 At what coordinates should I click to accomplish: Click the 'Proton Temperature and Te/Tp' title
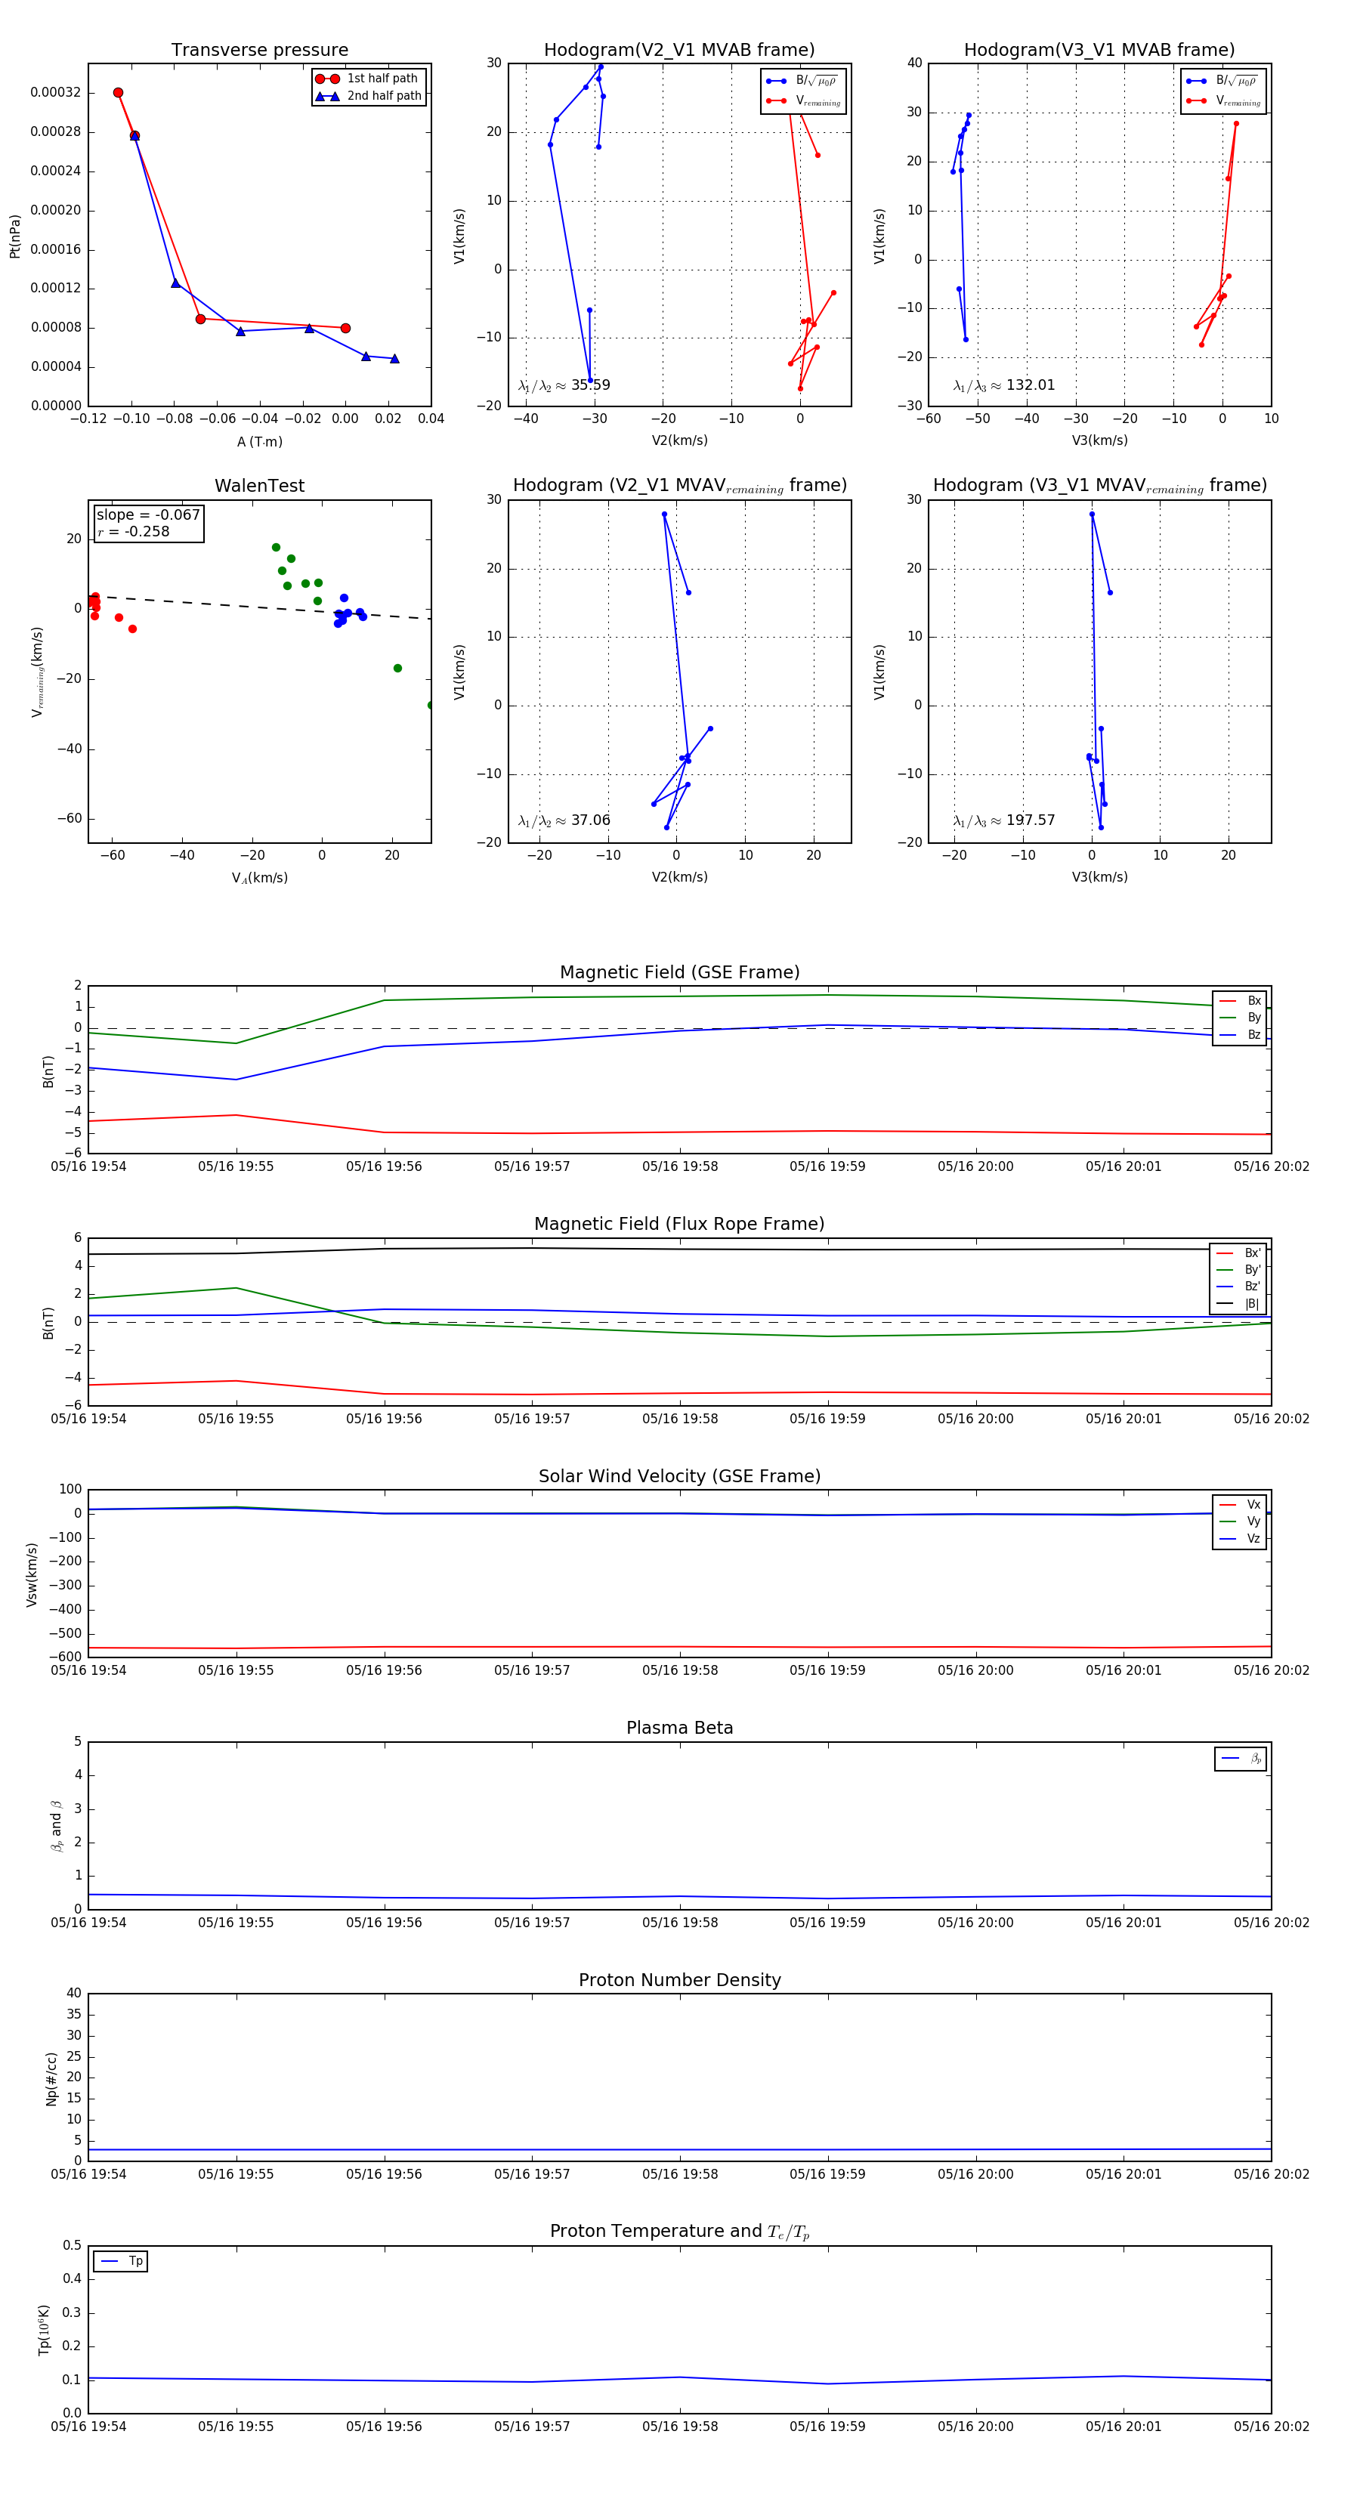(x=679, y=2232)
